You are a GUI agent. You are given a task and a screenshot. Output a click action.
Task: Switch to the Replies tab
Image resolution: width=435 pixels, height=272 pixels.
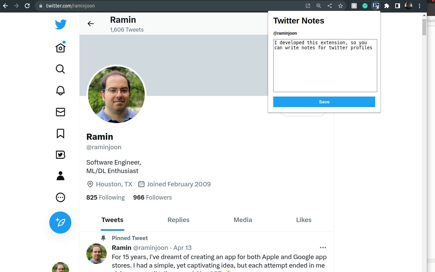[x=178, y=220]
